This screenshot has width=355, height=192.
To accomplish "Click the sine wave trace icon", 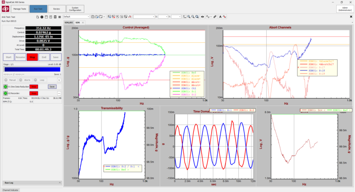I will (x=208, y=17).
